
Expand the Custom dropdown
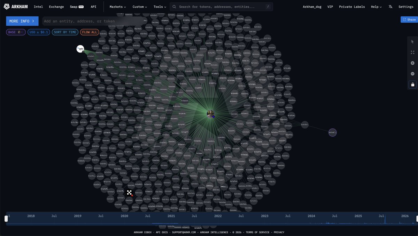coord(140,7)
